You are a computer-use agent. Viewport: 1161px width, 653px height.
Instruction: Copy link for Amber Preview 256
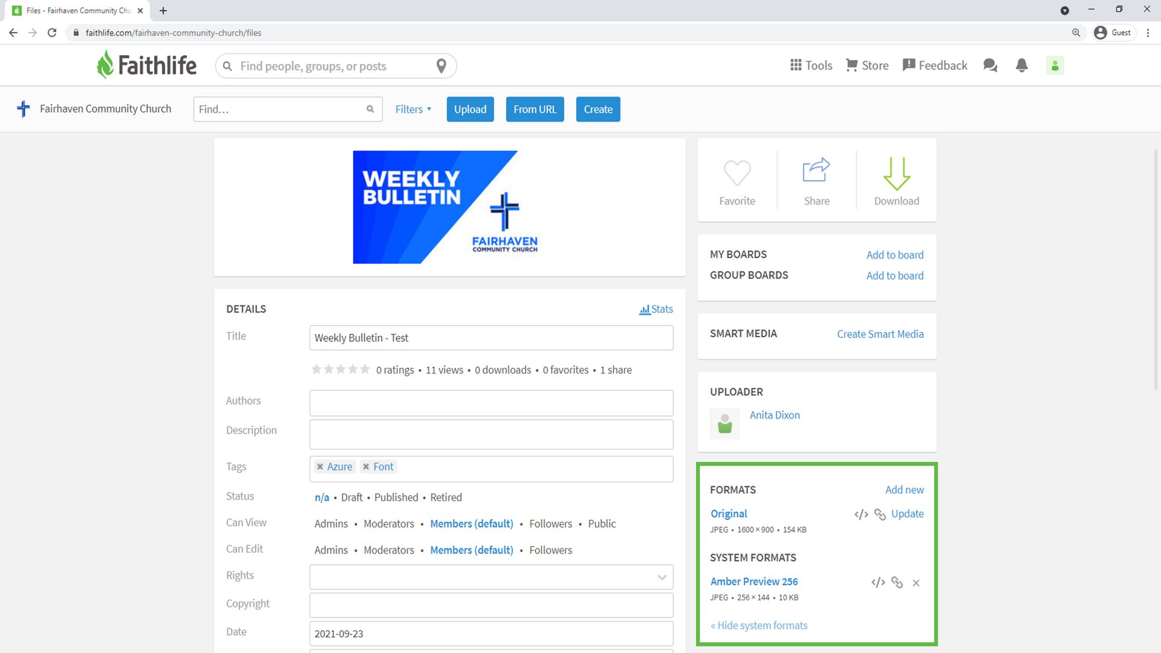click(x=897, y=582)
